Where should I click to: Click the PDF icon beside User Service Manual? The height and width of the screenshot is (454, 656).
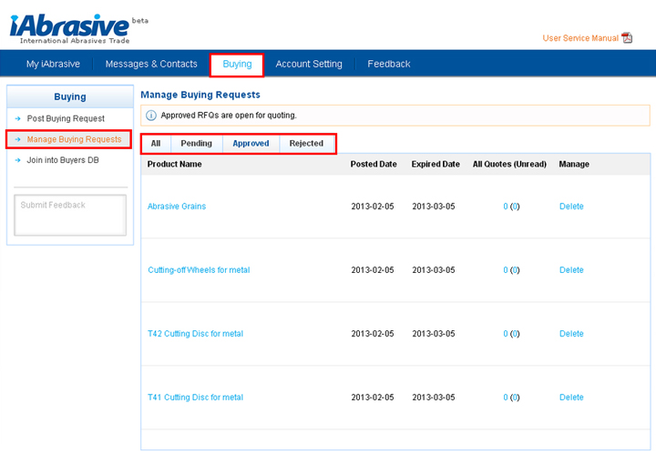tap(627, 38)
